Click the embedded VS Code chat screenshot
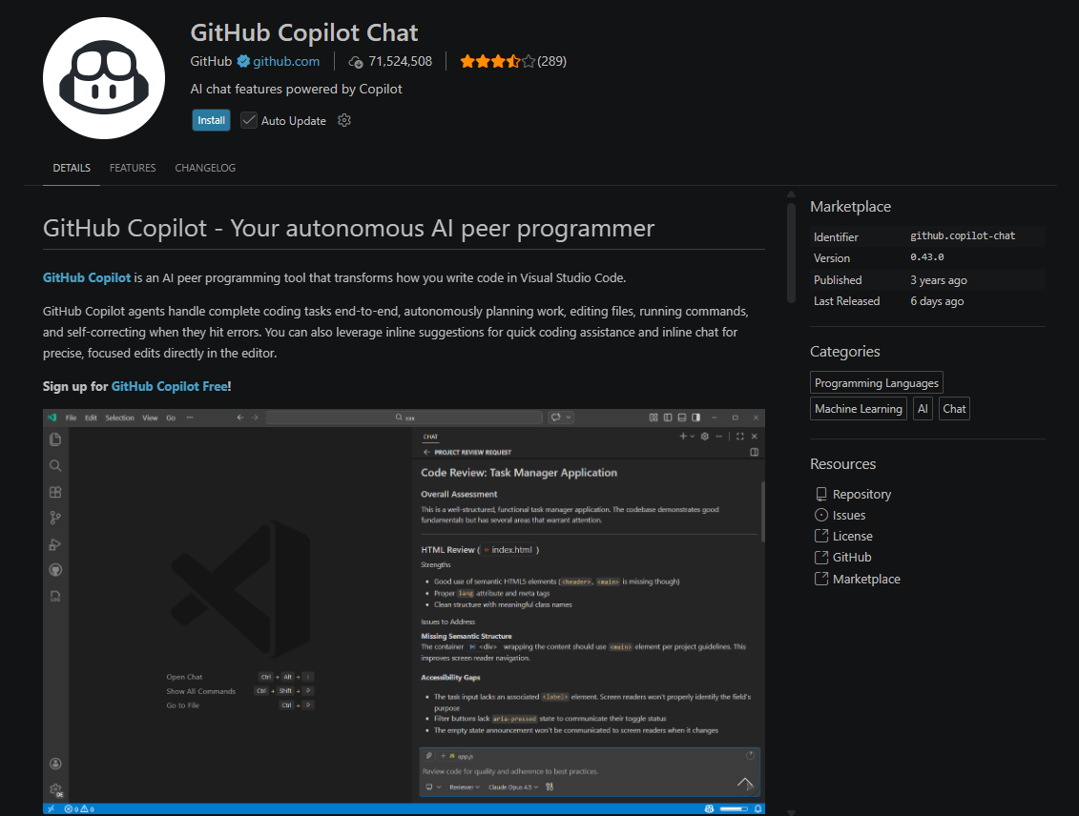This screenshot has width=1079, height=816. click(404, 612)
